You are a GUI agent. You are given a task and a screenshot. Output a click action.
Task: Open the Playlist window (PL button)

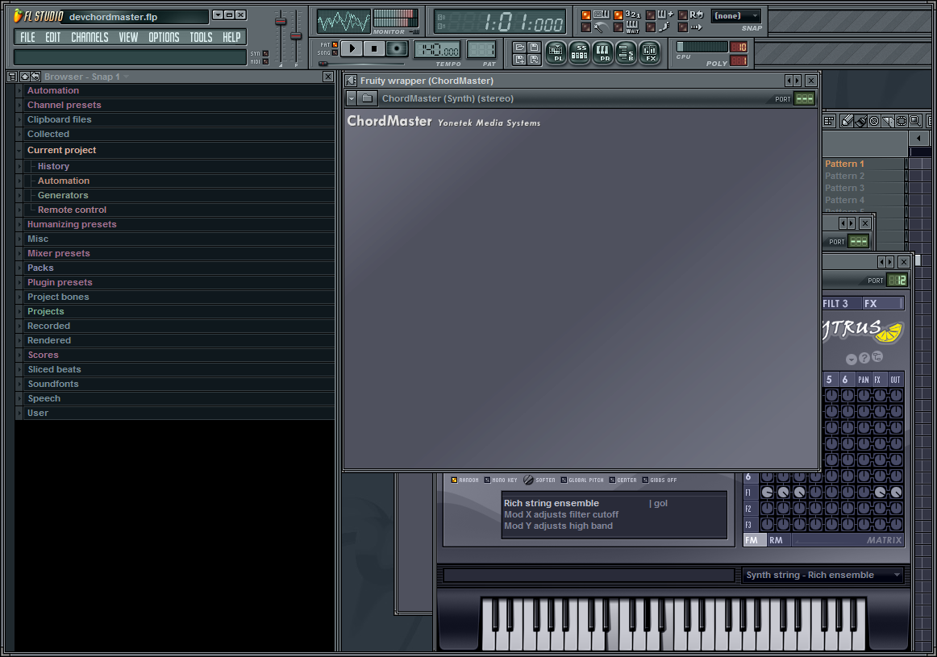(556, 53)
